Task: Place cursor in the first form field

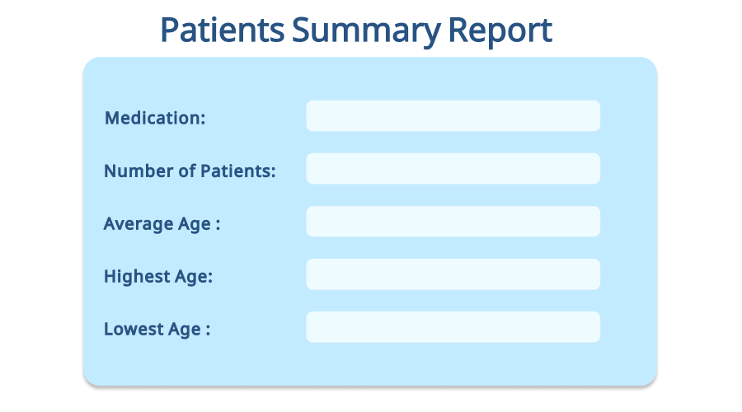Action: click(453, 116)
